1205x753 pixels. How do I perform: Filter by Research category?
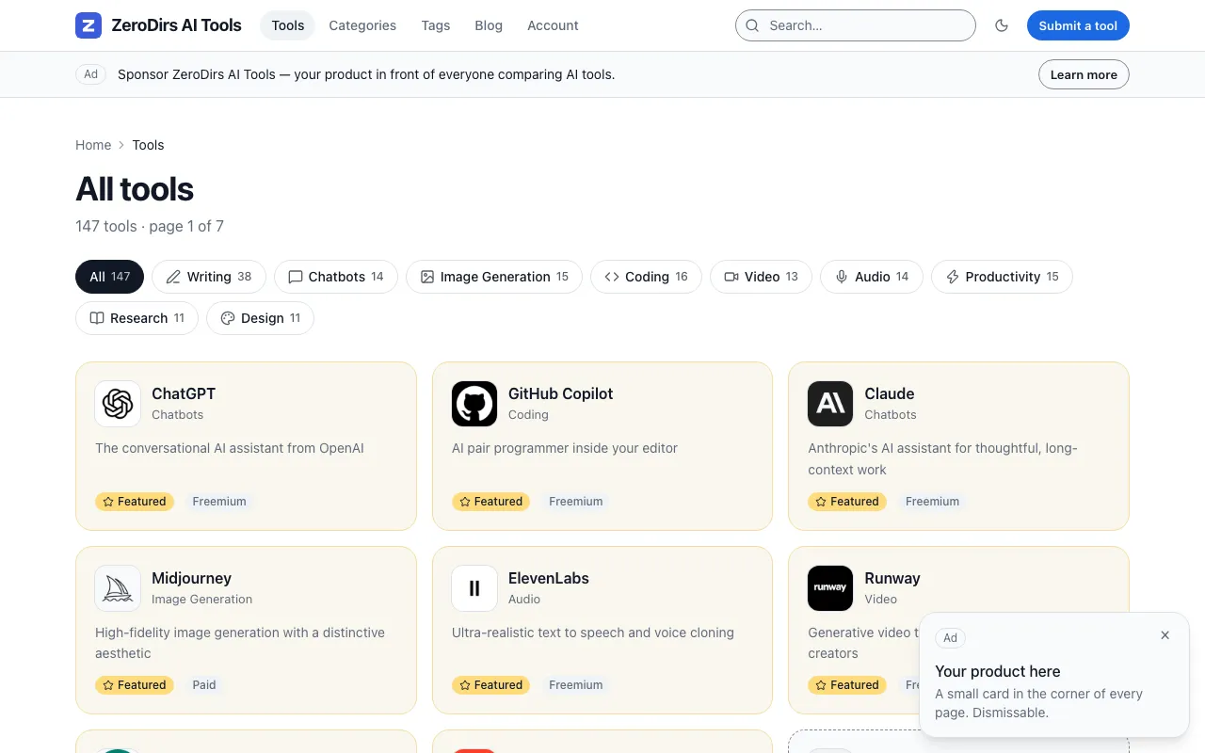(x=137, y=318)
